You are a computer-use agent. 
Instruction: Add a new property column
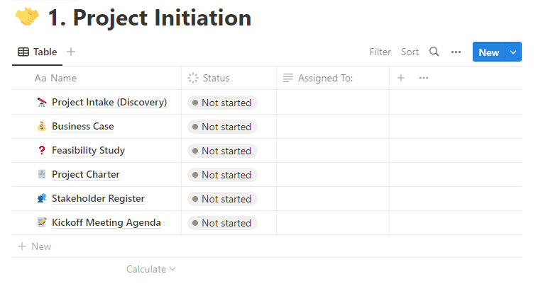point(401,78)
